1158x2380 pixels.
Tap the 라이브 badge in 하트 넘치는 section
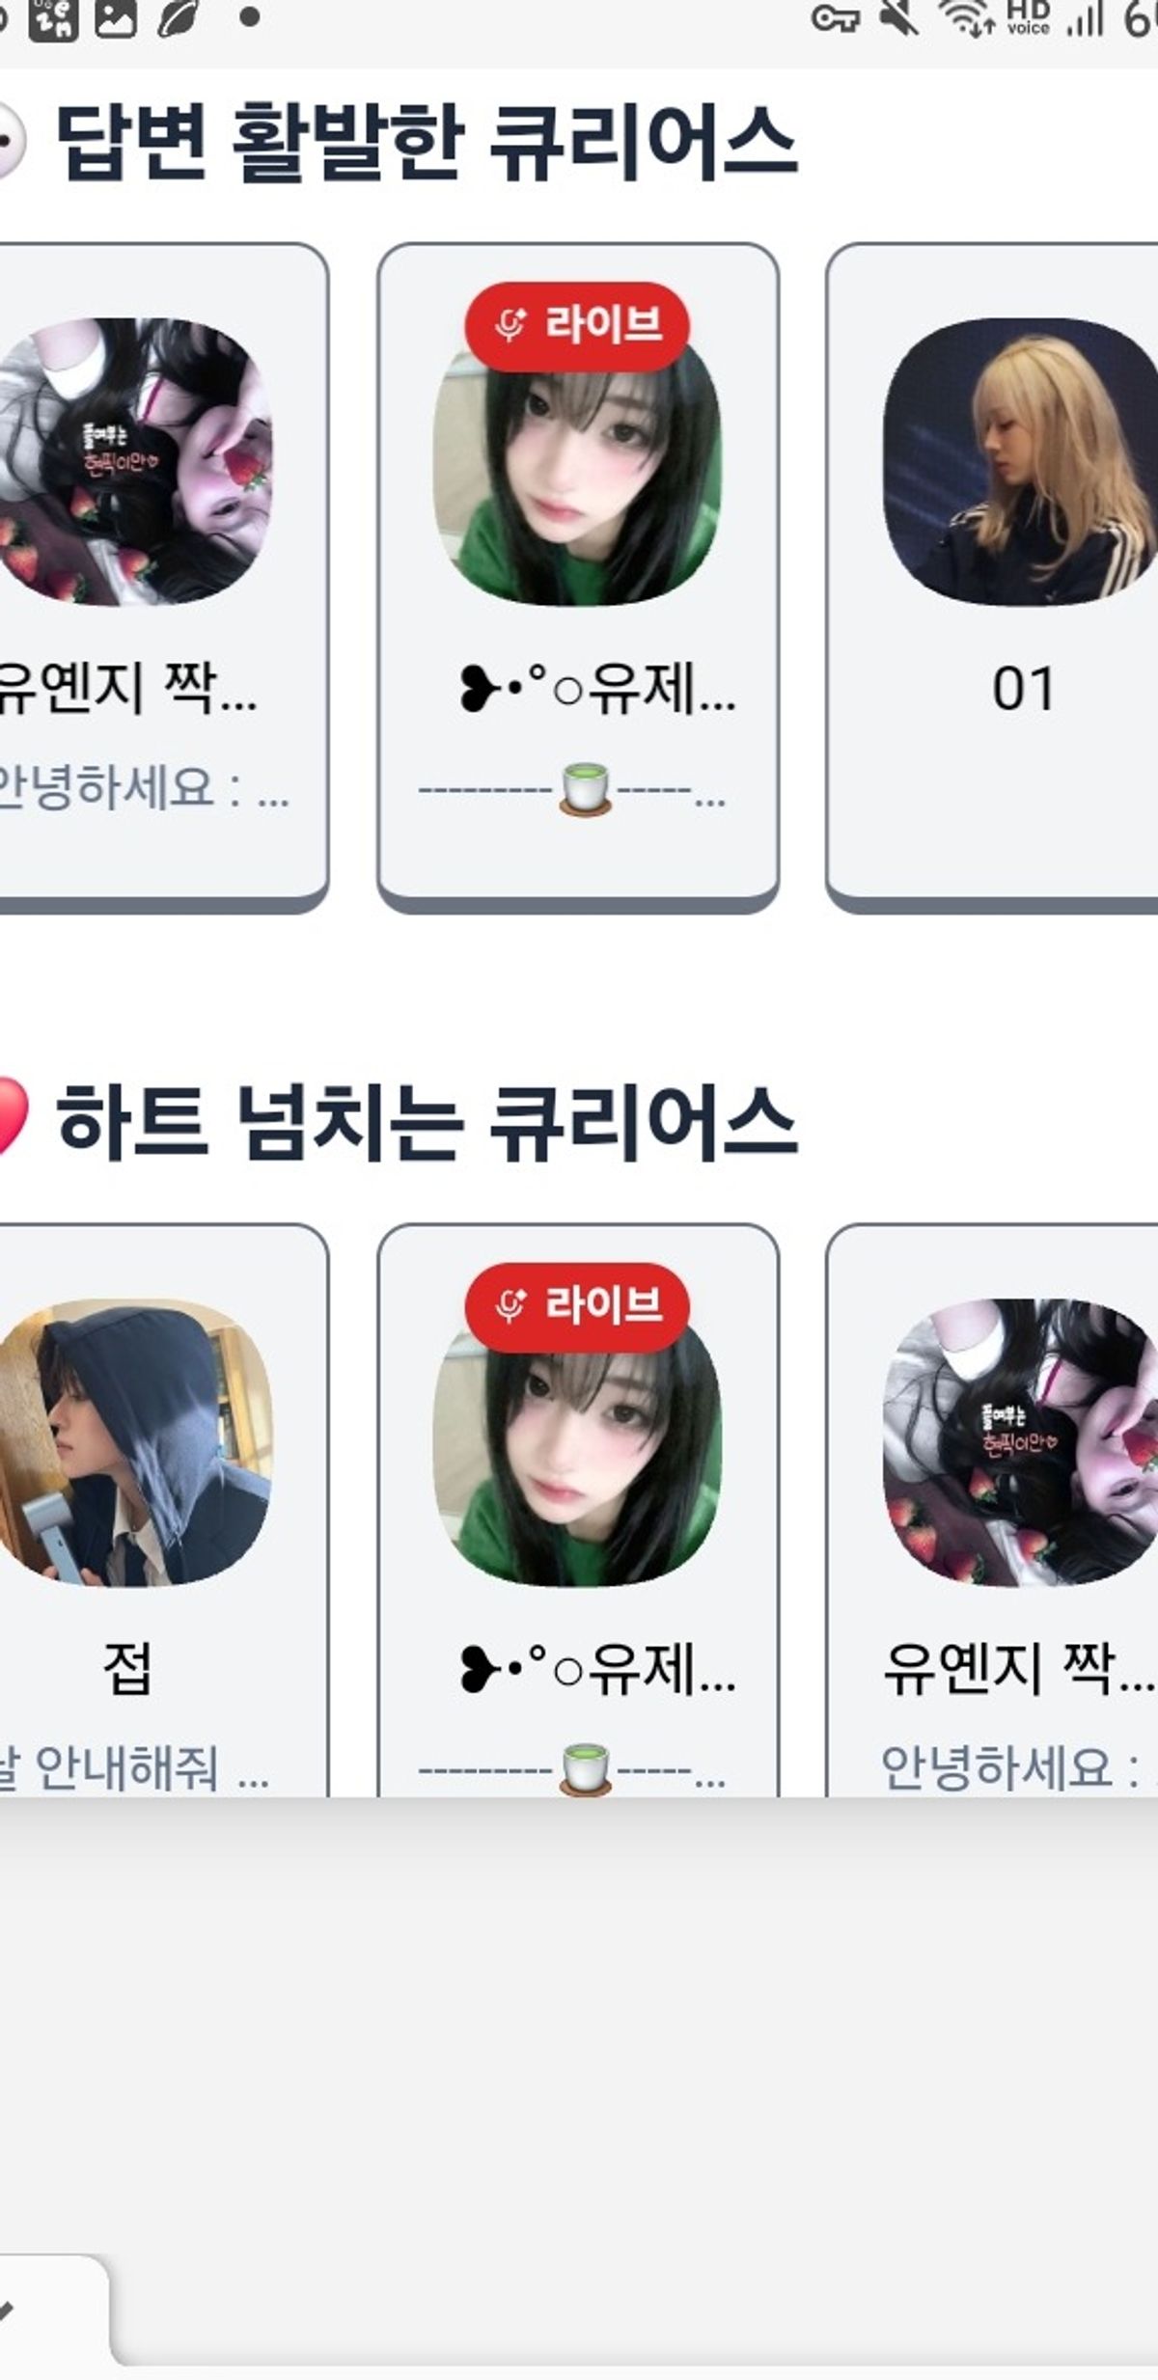577,1306
